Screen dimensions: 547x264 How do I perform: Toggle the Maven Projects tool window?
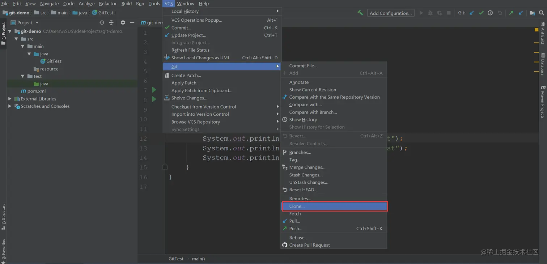click(x=543, y=102)
